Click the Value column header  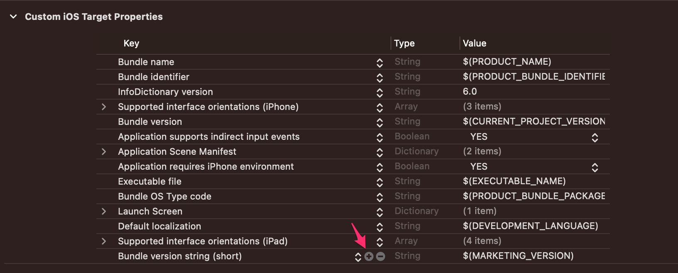tap(474, 44)
